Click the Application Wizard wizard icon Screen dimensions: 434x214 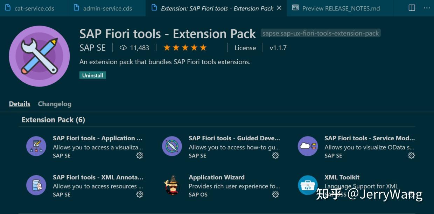coord(172,185)
